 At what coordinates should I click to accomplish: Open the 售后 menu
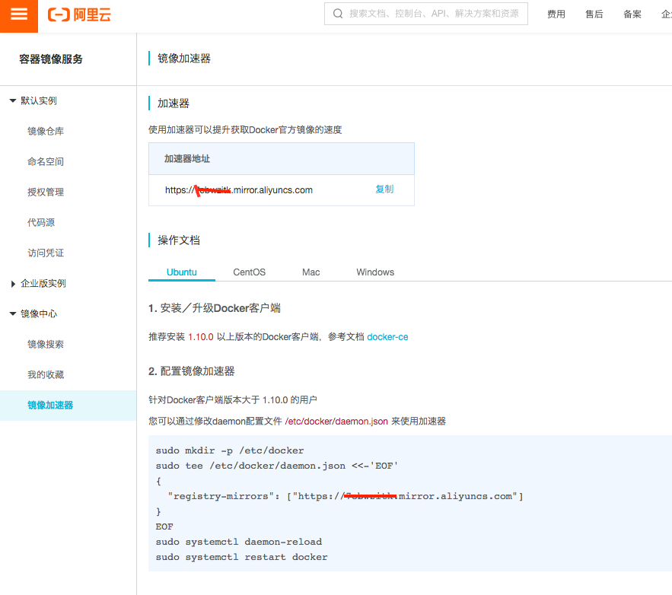[x=594, y=14]
